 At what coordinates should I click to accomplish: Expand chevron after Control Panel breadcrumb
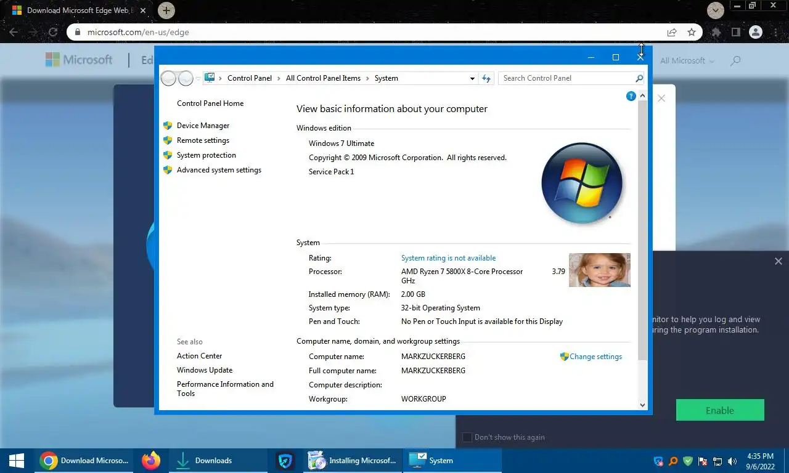[x=279, y=78]
